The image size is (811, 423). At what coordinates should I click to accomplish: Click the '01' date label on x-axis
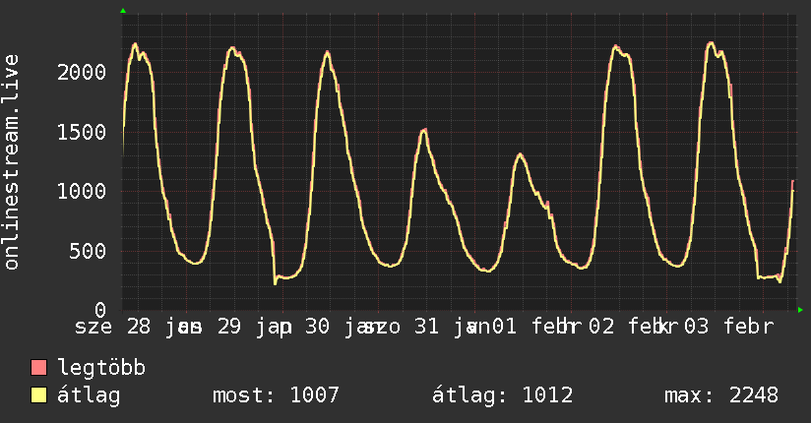coord(504,327)
